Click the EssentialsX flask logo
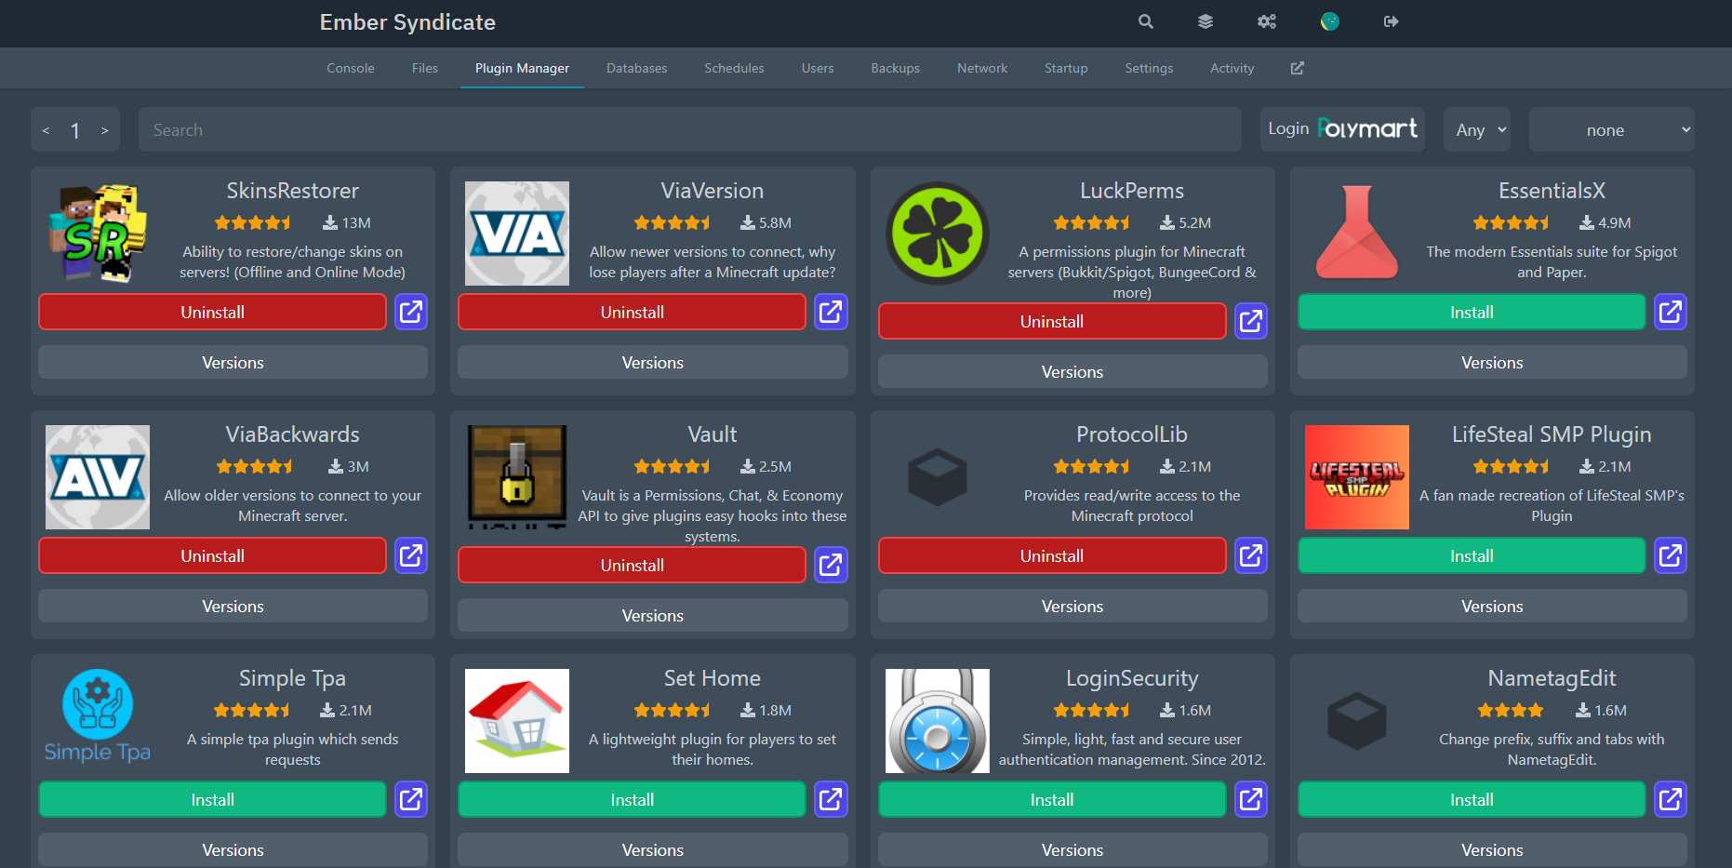The height and width of the screenshot is (868, 1732). click(1357, 234)
